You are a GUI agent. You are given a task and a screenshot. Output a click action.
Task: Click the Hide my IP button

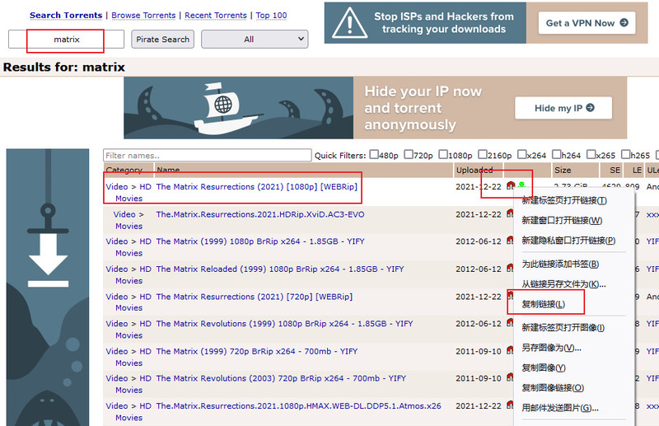[563, 108]
